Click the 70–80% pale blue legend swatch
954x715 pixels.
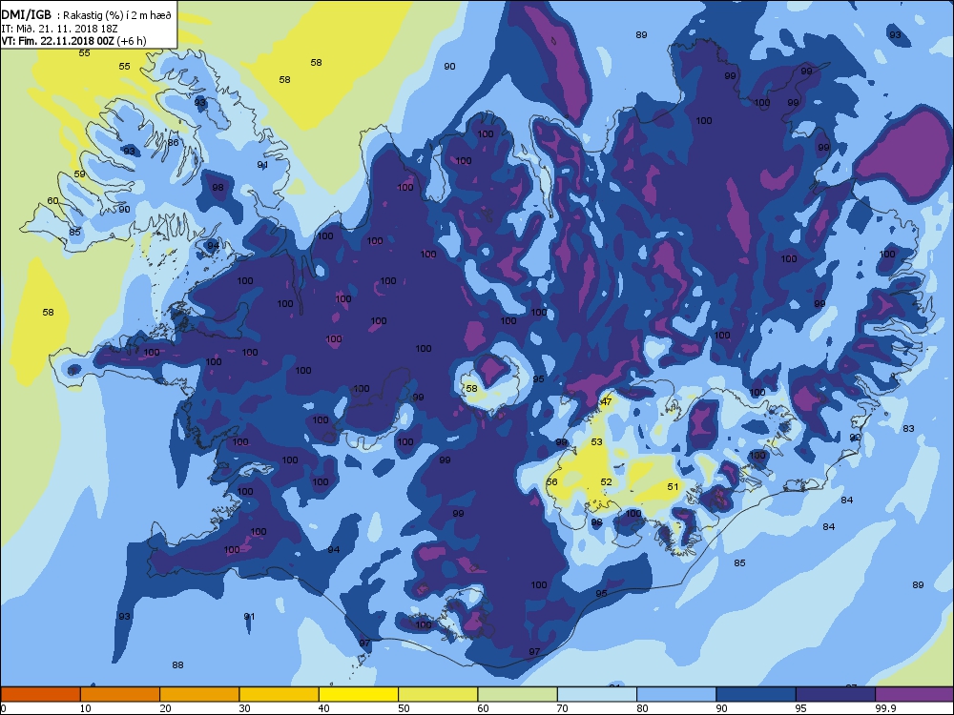(597, 694)
